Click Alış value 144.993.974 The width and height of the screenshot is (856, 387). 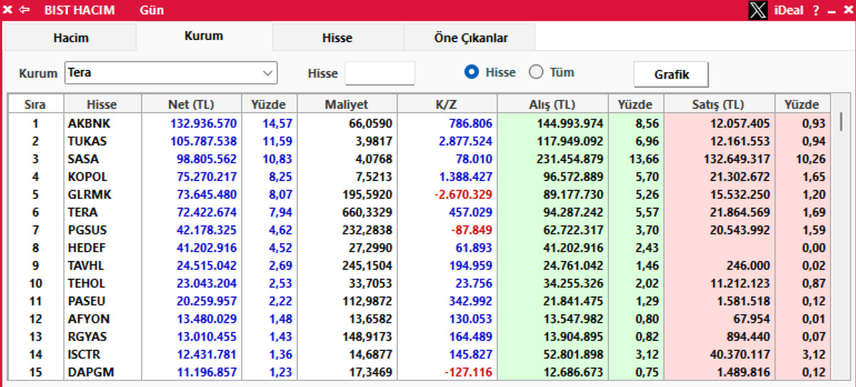click(570, 123)
